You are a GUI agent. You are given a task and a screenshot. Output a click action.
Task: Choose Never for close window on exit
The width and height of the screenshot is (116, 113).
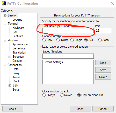pos(62,95)
